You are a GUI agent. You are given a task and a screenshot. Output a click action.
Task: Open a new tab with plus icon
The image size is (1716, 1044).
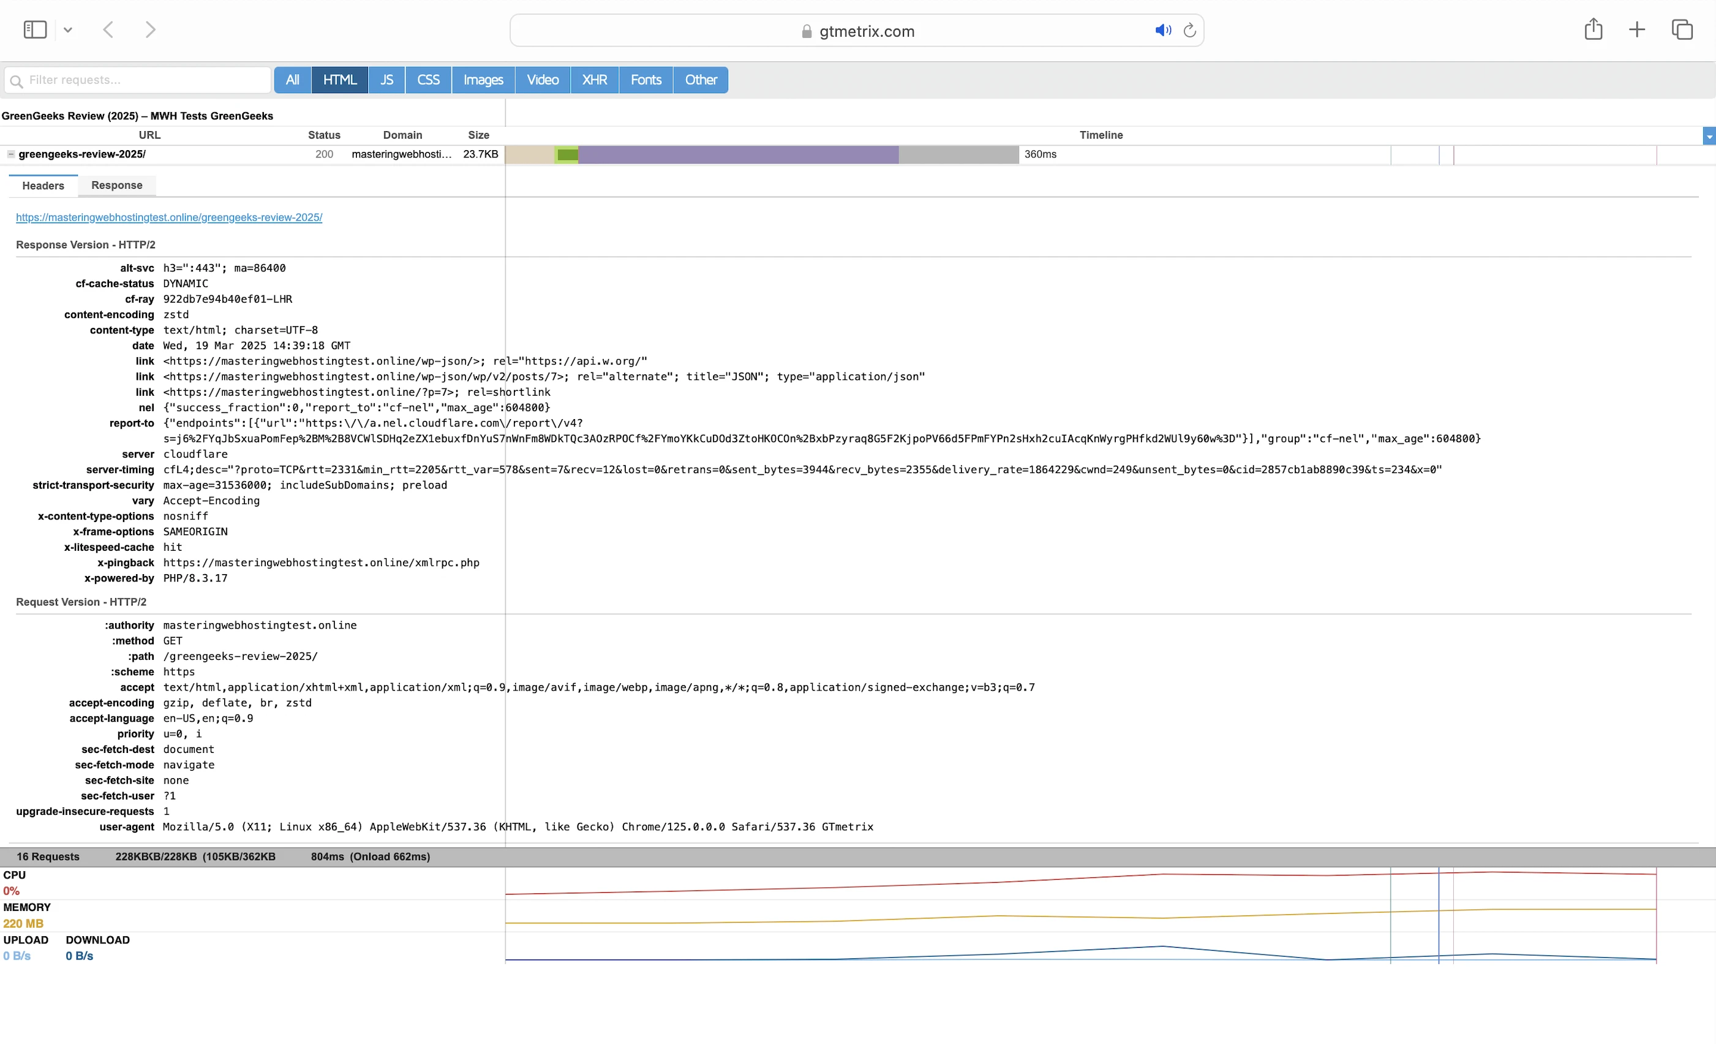pyautogui.click(x=1636, y=30)
